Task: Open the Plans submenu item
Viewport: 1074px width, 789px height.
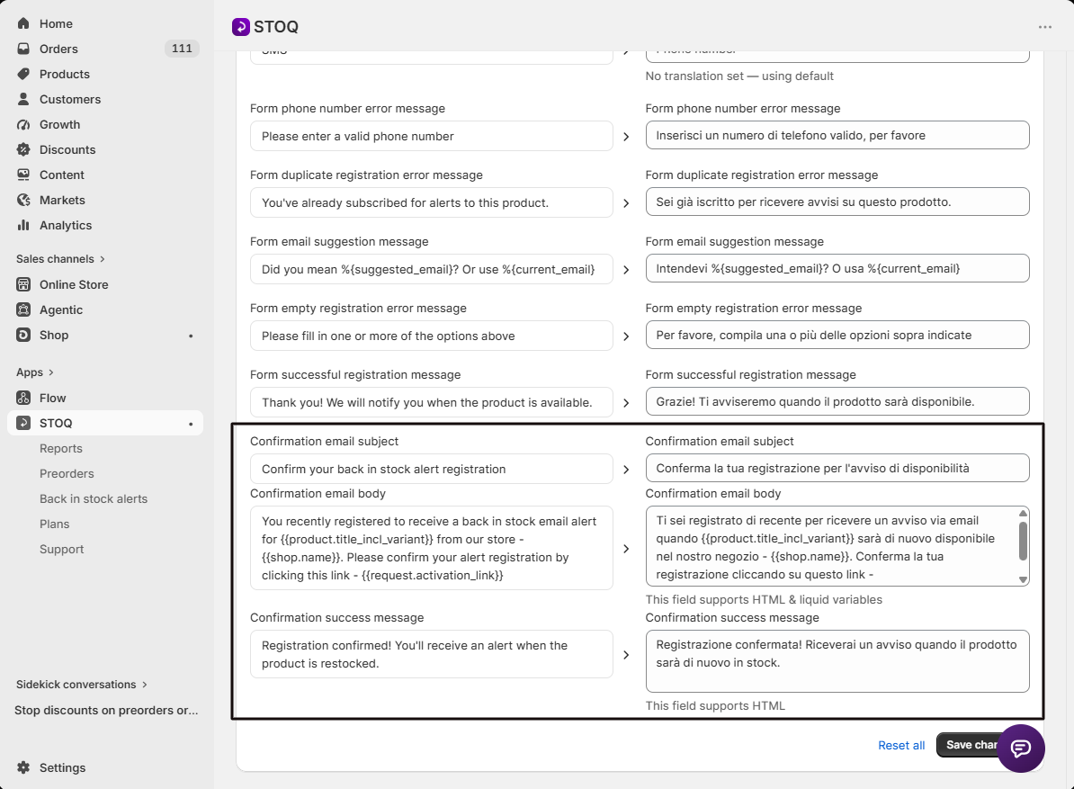Action: (54, 524)
